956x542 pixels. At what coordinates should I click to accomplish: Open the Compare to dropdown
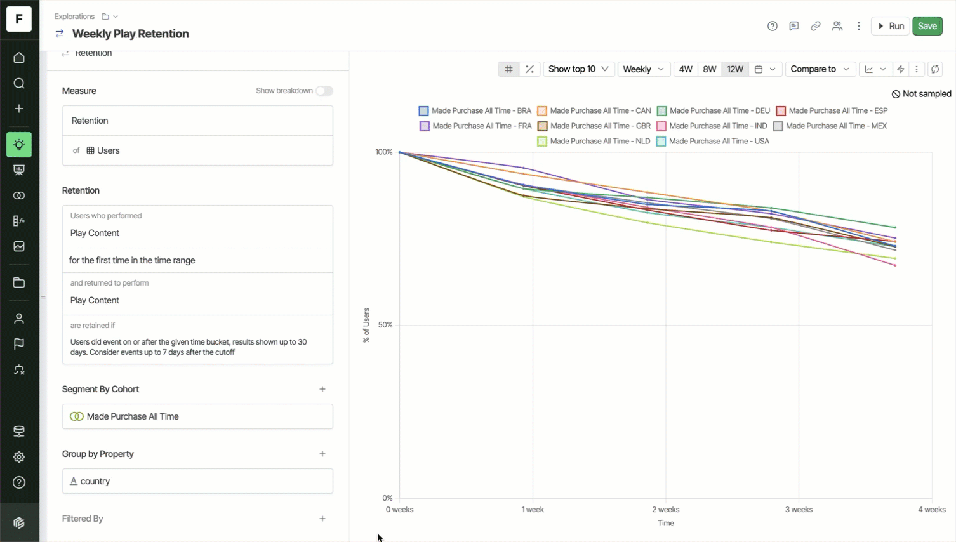pyautogui.click(x=820, y=69)
